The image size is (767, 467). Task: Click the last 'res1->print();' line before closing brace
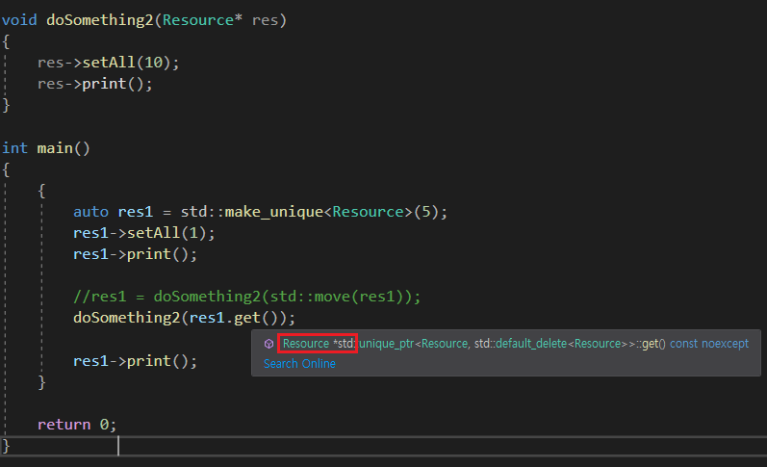point(135,361)
